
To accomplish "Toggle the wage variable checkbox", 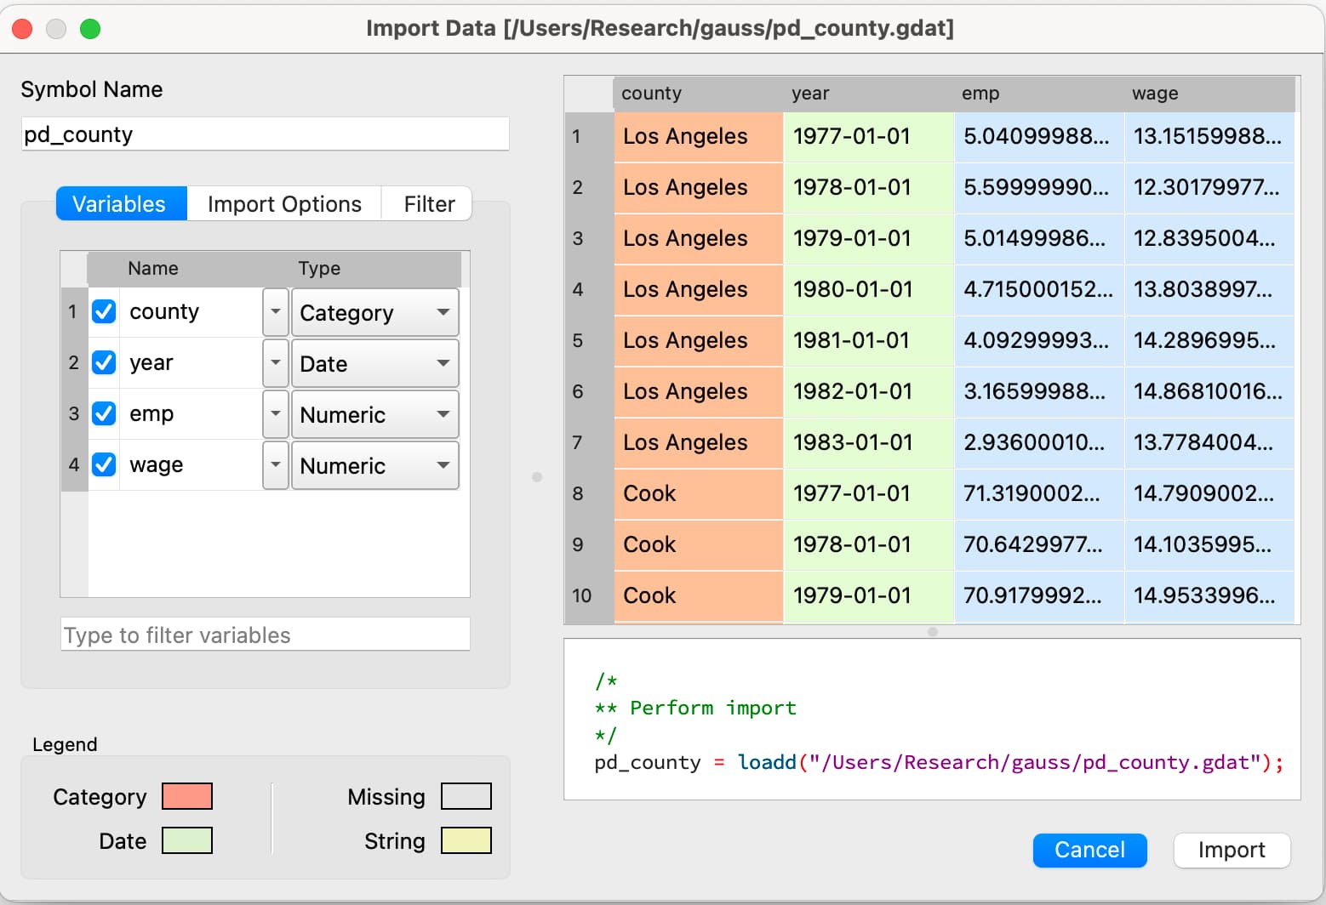I will click(104, 464).
